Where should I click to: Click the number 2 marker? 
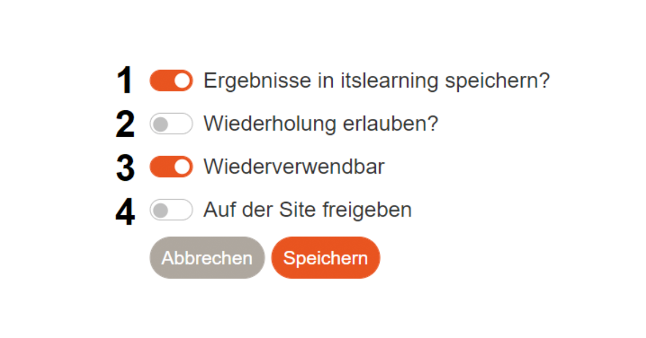pos(125,124)
